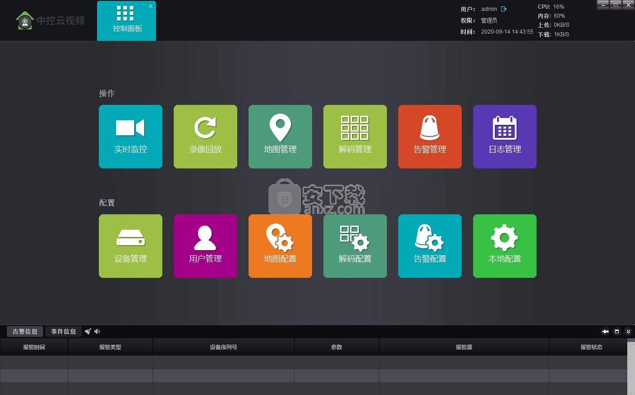The width and height of the screenshot is (635, 395).
Task: Click the 配置 section heading
Action: point(107,202)
